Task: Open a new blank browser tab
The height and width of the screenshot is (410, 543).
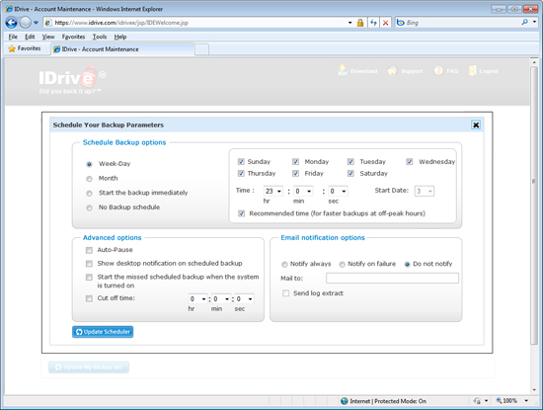Action: (x=201, y=49)
